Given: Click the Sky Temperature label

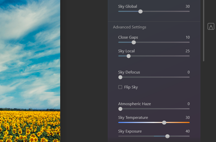Looking at the screenshot, I should click(x=133, y=118).
